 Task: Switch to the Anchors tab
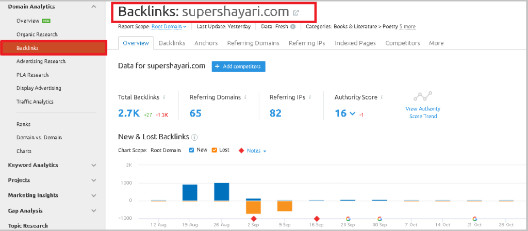[x=206, y=43]
